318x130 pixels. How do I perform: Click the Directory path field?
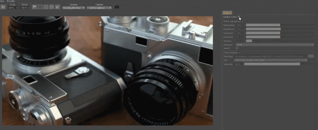point(271,56)
